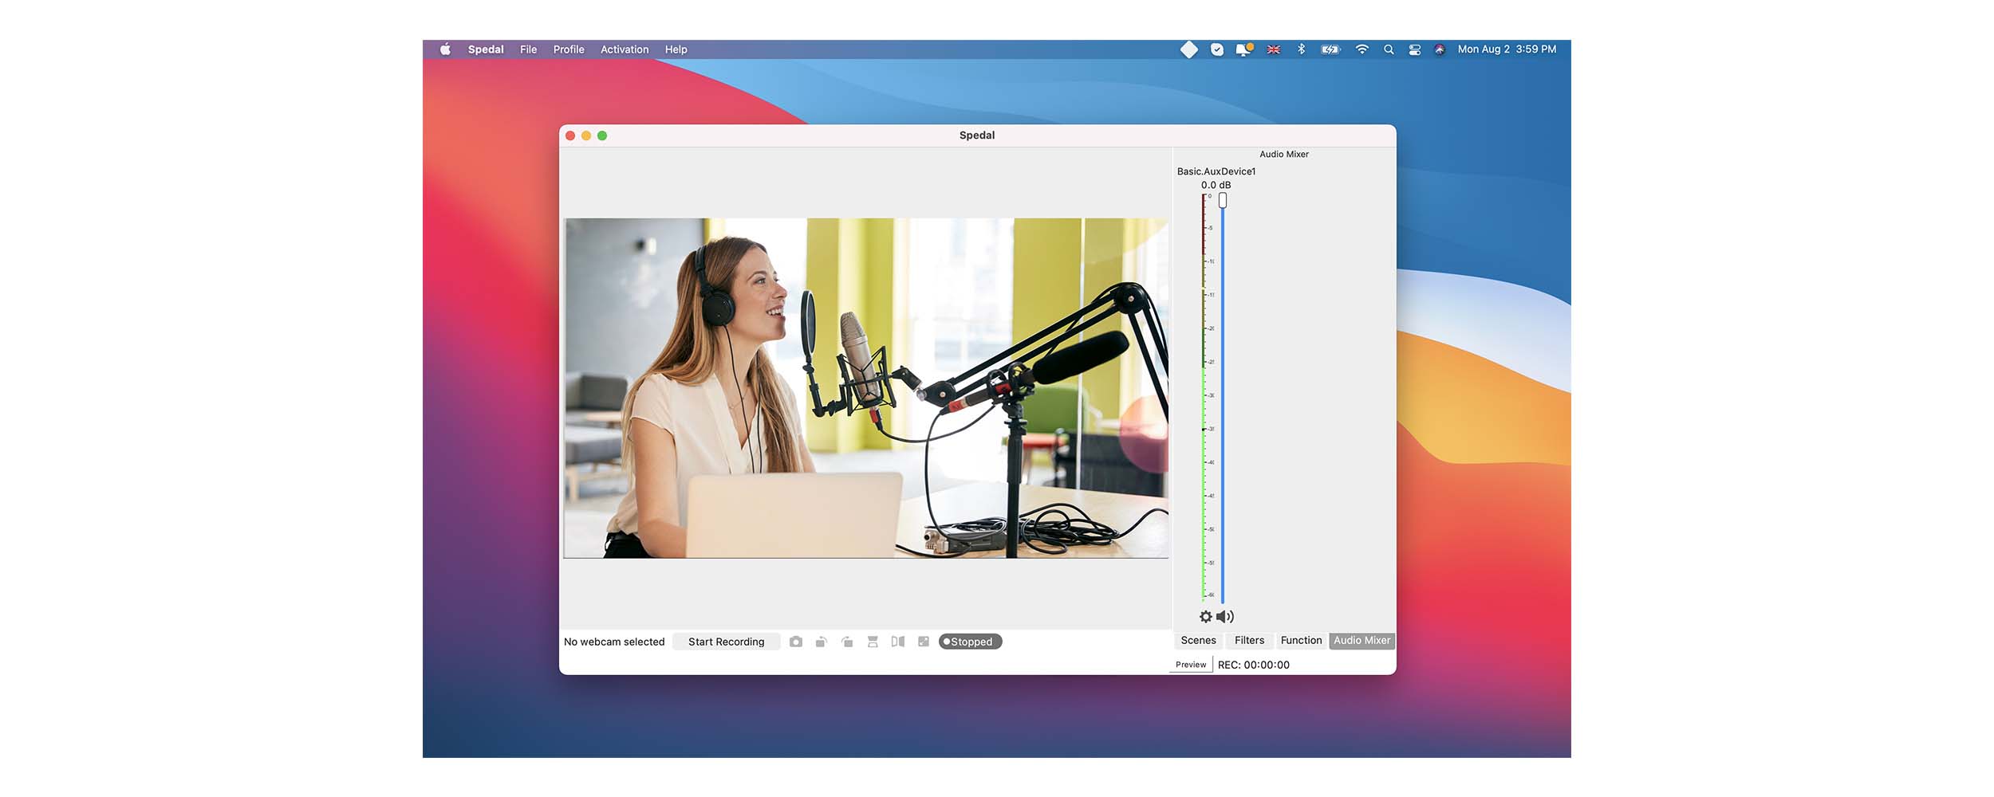Click the Preview button

click(x=1190, y=665)
